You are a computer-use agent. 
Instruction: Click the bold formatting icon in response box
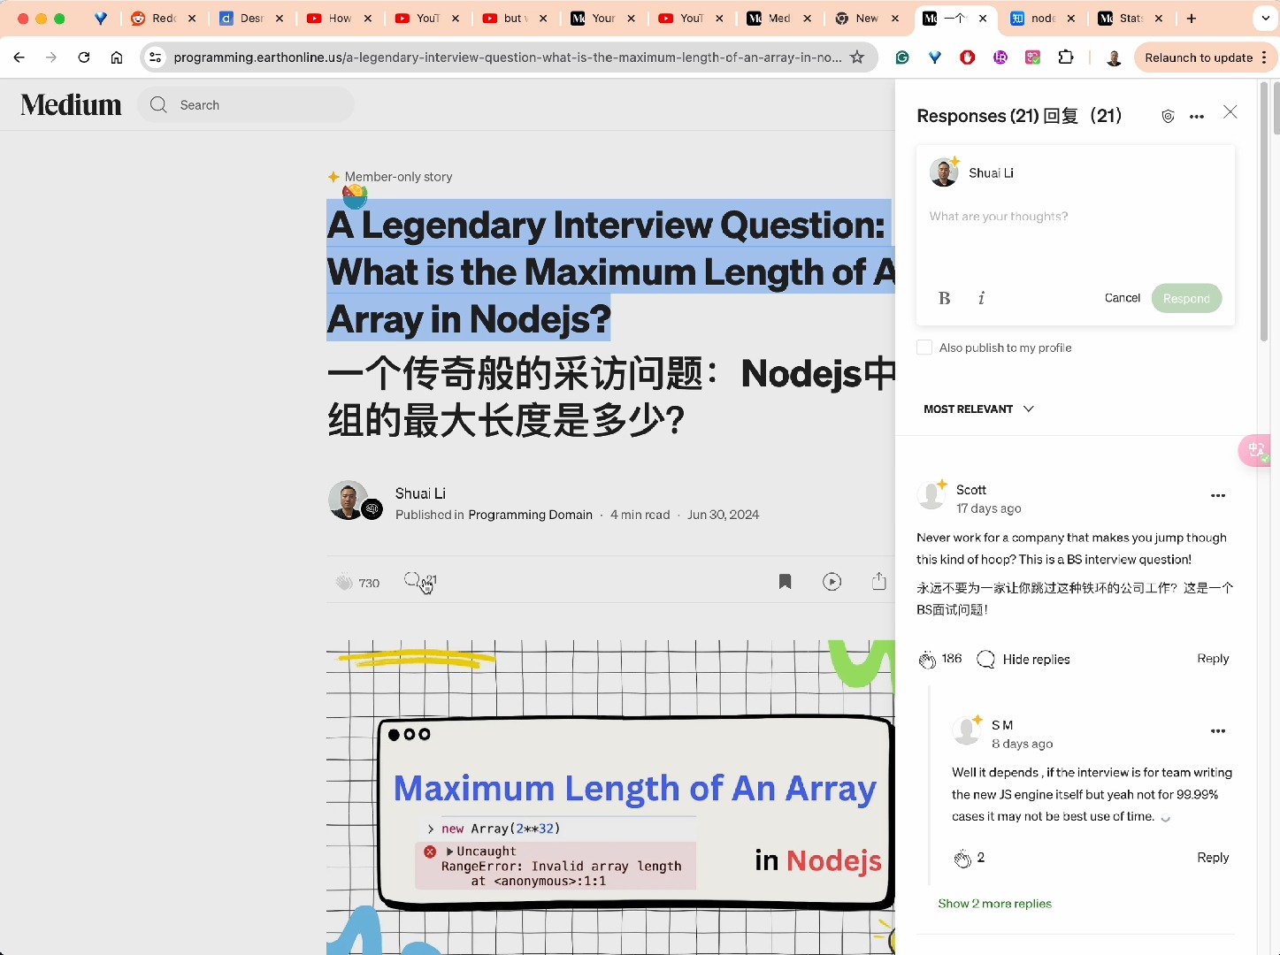tap(944, 298)
